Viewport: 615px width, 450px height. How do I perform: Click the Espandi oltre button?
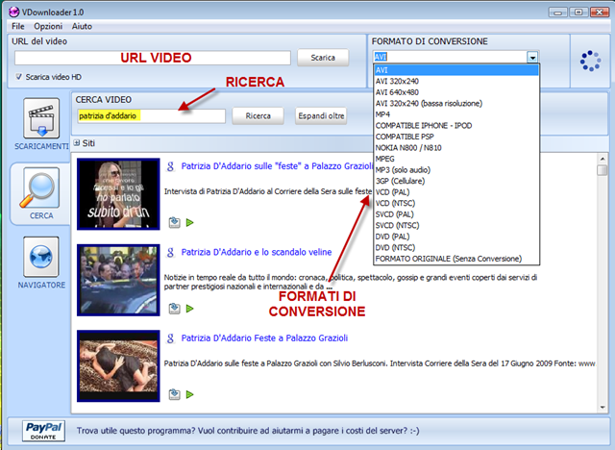(x=321, y=116)
